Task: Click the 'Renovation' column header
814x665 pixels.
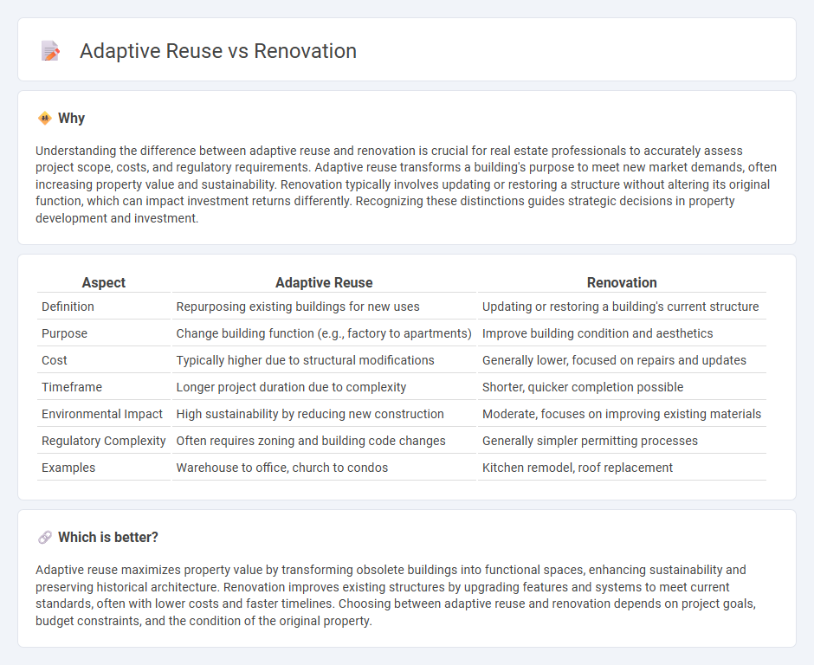Action: coord(622,282)
